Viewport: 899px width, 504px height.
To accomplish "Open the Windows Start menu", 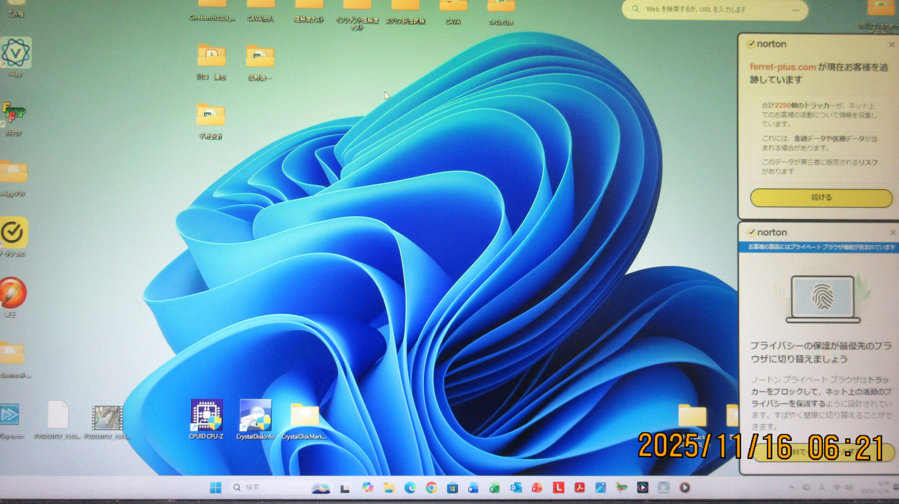I will point(215,488).
